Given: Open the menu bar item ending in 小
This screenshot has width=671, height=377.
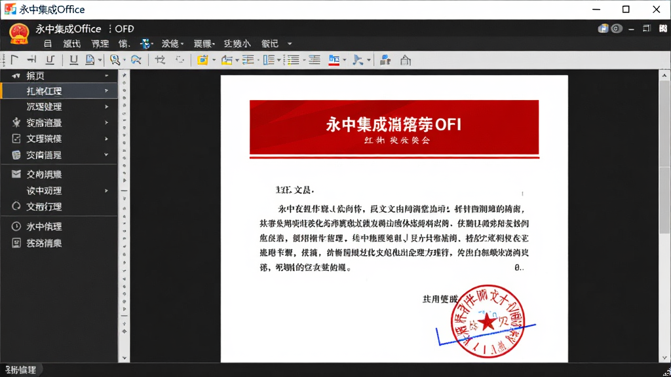Looking at the screenshot, I should [237, 44].
